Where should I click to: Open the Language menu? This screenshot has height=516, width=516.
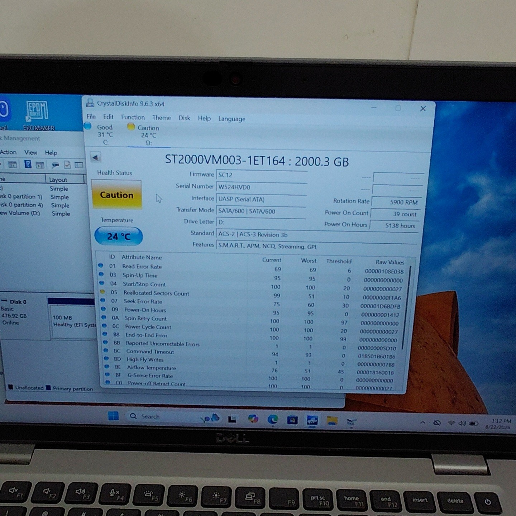pyautogui.click(x=232, y=119)
